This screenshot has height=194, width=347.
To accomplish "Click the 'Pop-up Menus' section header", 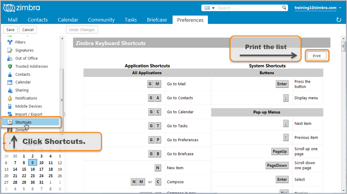I will point(267,112).
